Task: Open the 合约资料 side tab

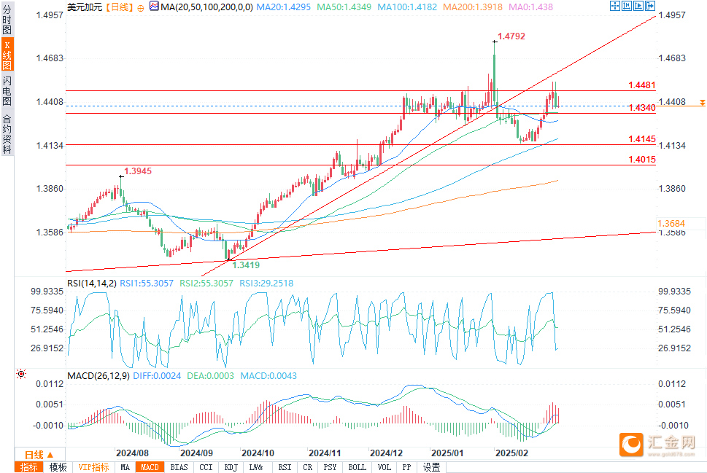Action: (x=7, y=134)
